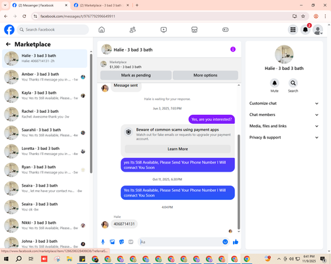Open the notifications bell with badge
The width and height of the screenshot is (331, 264).
tap(305, 30)
